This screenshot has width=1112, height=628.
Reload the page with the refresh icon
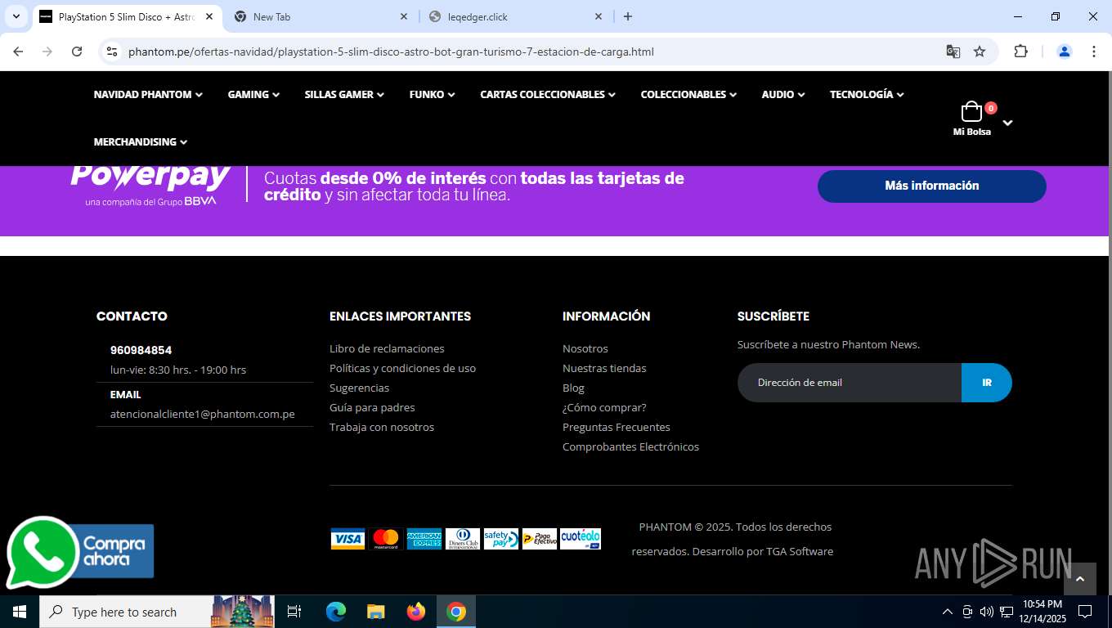click(x=77, y=52)
